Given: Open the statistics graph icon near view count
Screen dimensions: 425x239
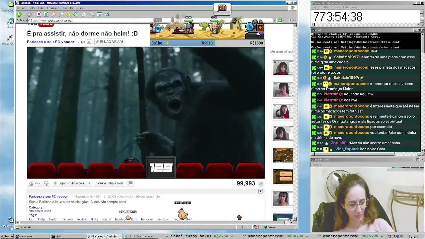Looking at the screenshot, I should [261, 184].
